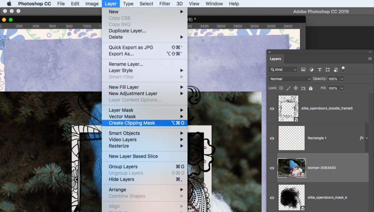The image size is (374, 212).
Task: Switch to the Layers tab
Action: click(275, 59)
